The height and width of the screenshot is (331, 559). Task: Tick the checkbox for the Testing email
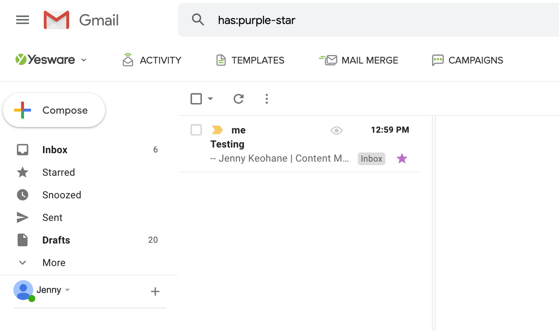pos(196,130)
